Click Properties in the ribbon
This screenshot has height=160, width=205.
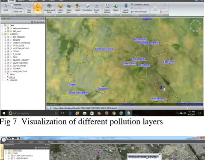pos(16,5)
